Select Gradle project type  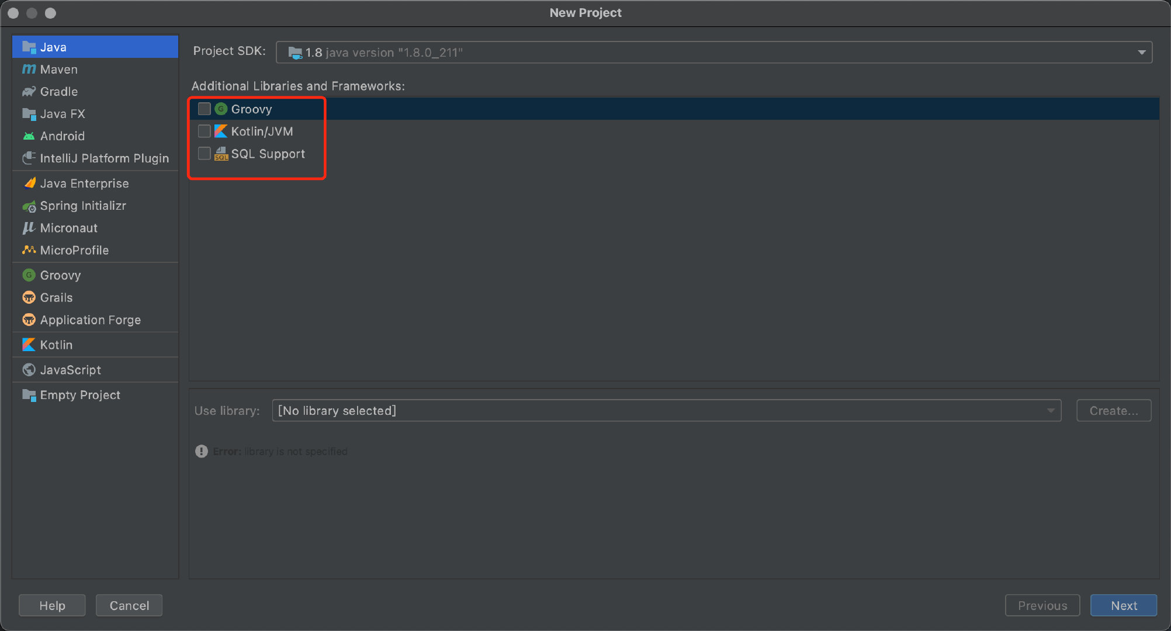95,92
